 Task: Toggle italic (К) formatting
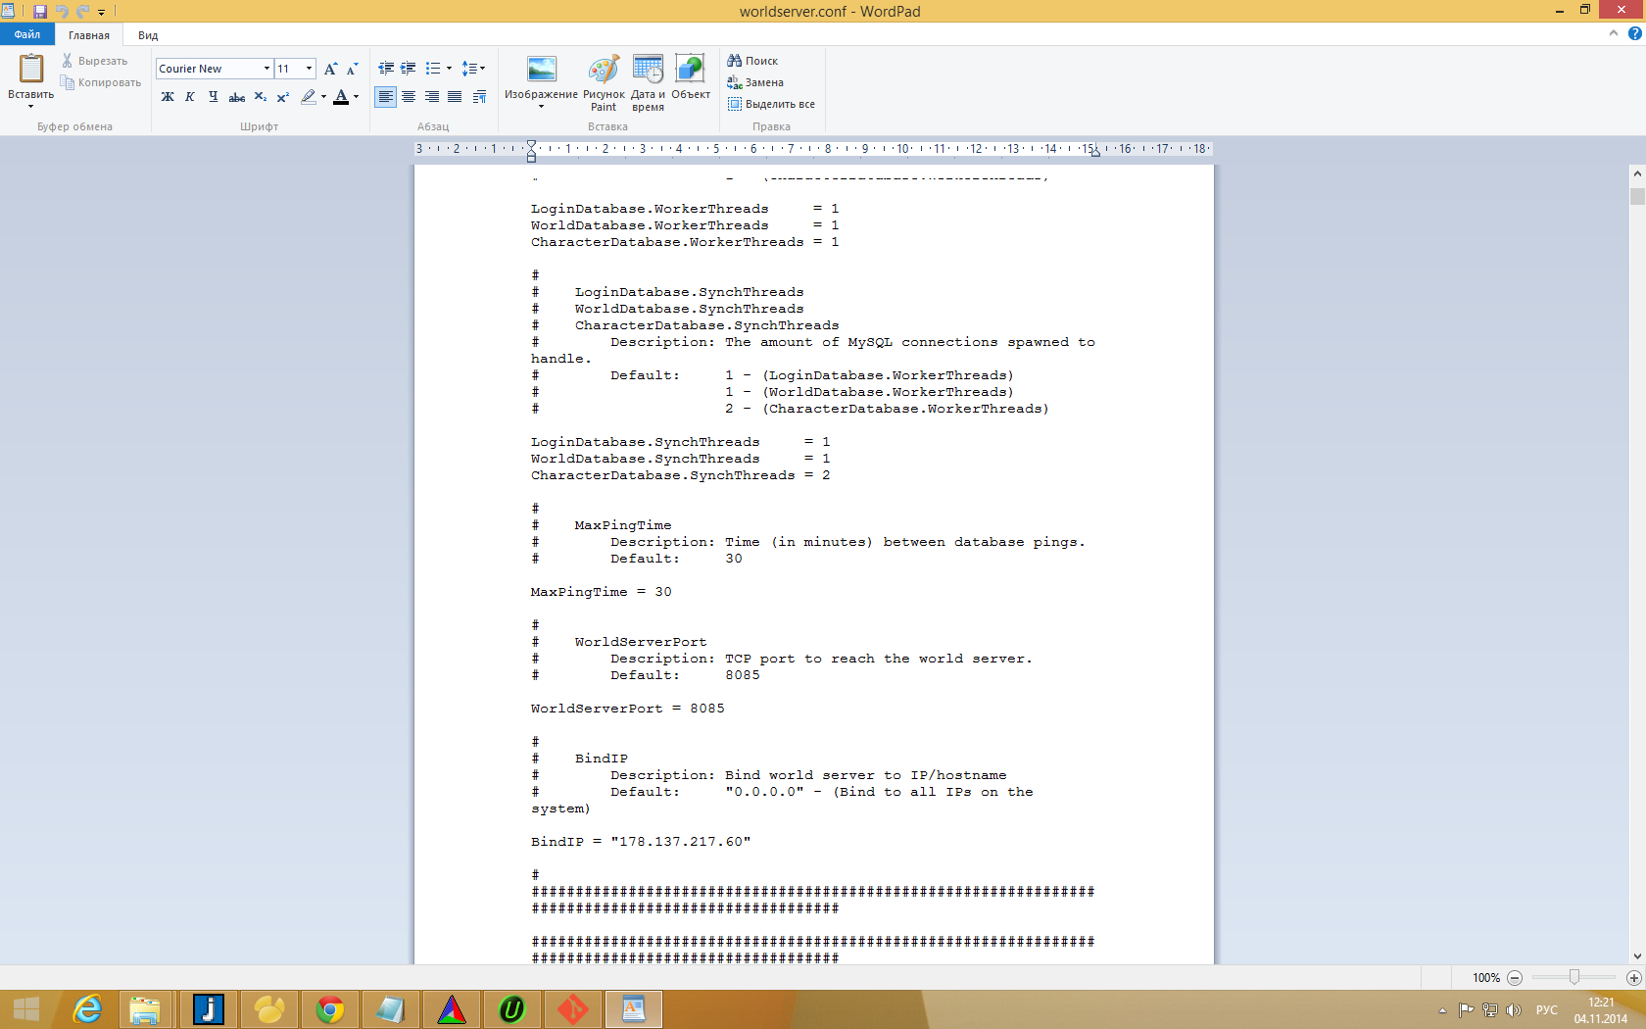click(x=190, y=97)
